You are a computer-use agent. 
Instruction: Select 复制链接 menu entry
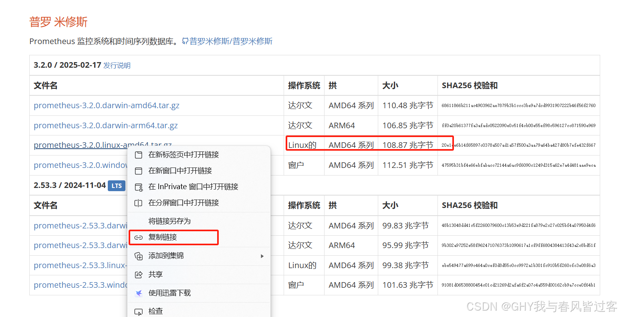[199, 237]
